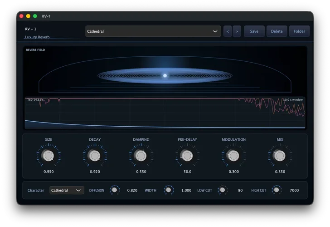Click the SIZE knob

click(49, 156)
